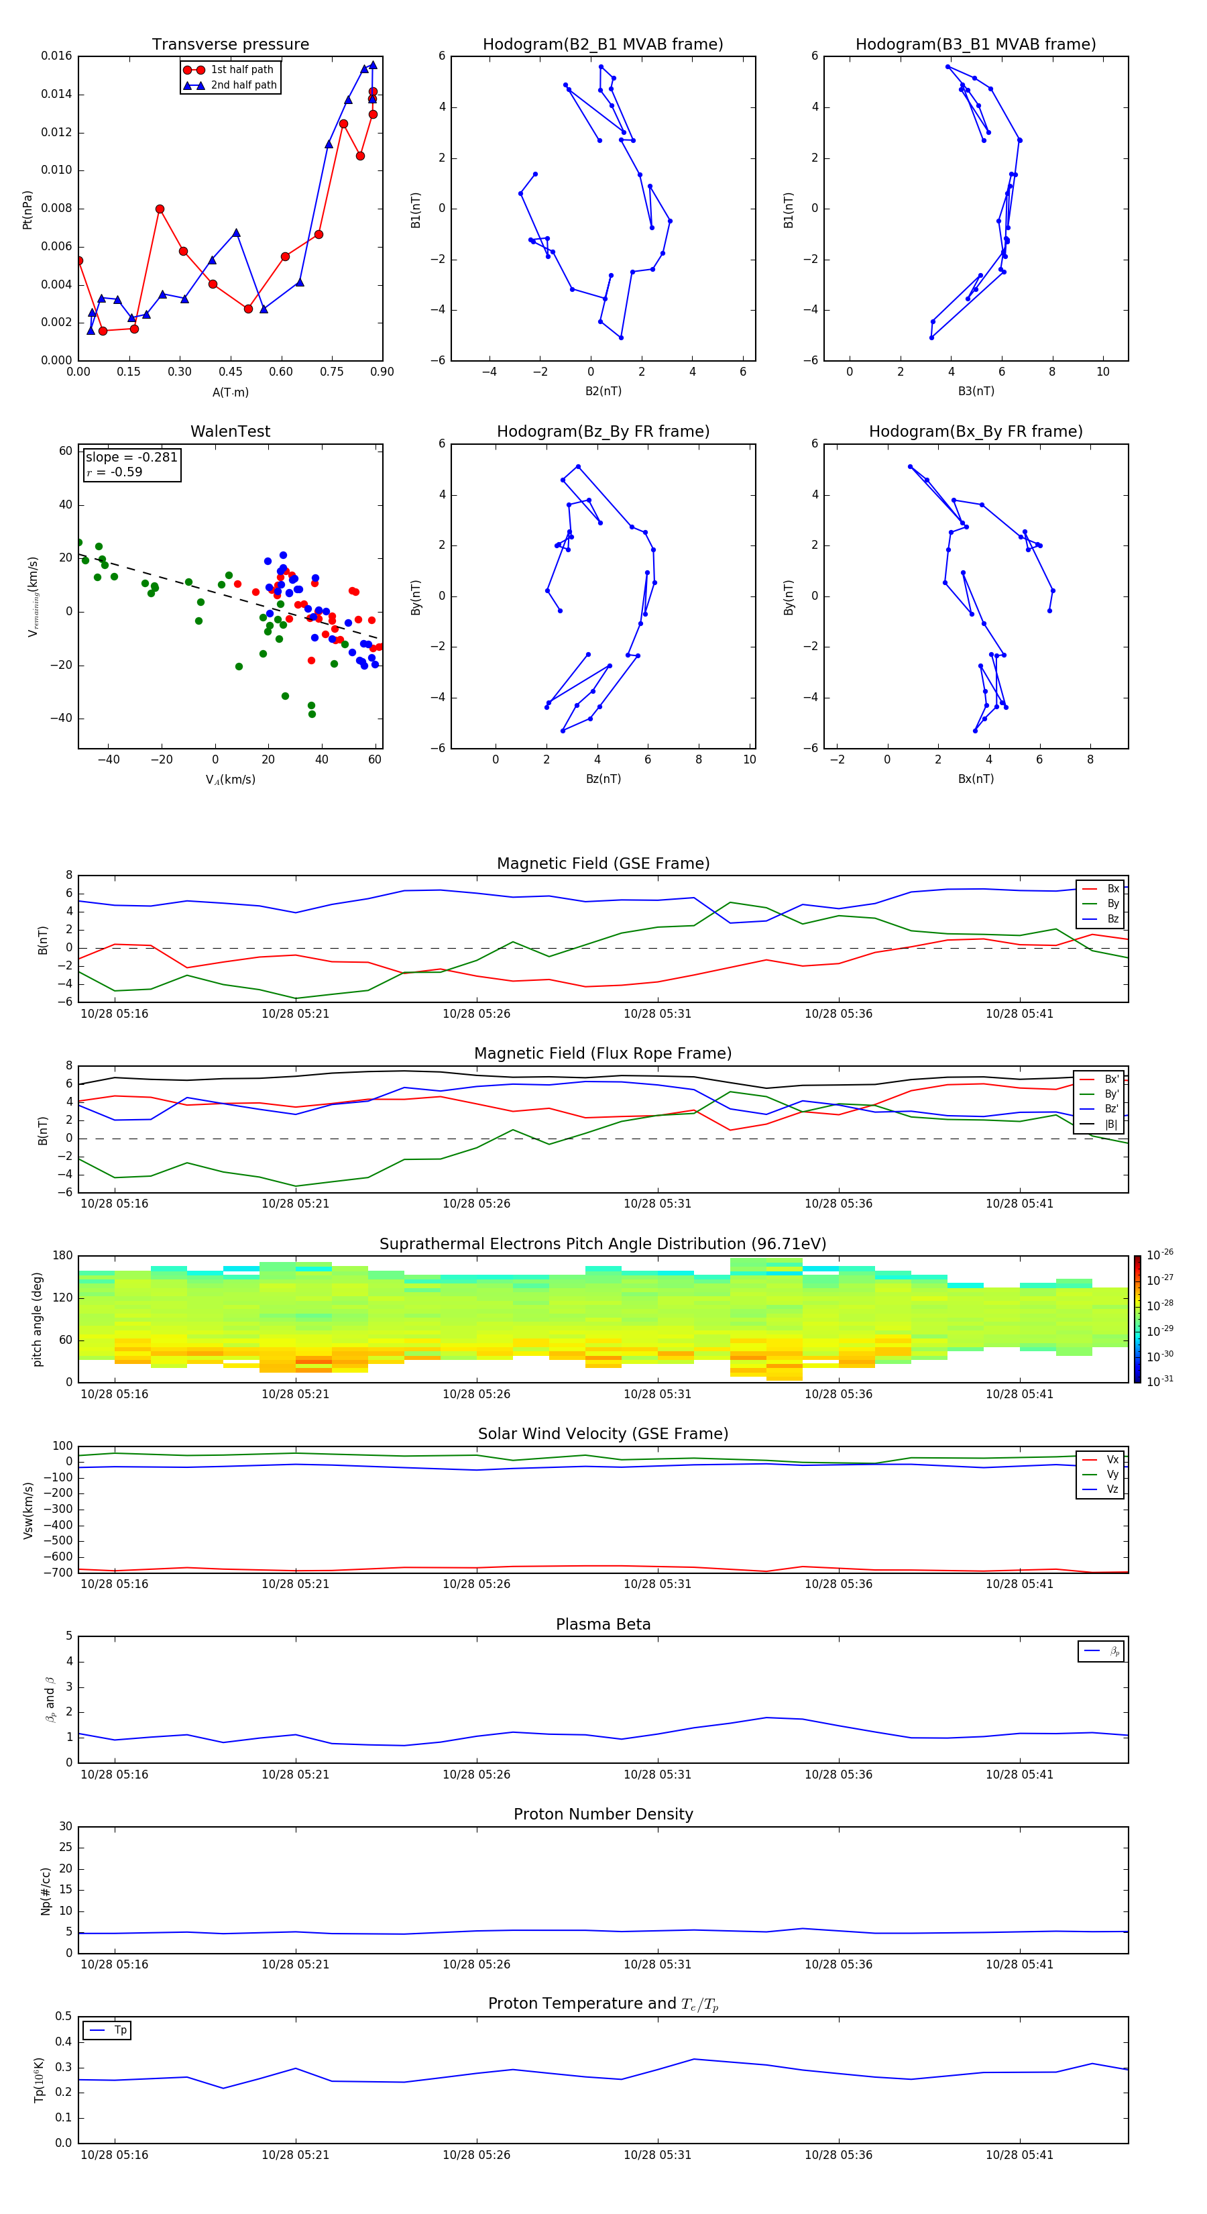Click the 'Vy' legend entry
This screenshot has height=2214, width=1207.
pos(1101,1474)
